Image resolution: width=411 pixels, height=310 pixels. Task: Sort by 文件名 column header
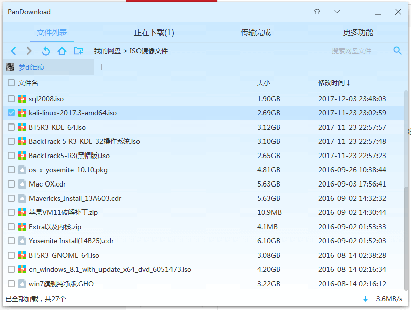(28, 83)
